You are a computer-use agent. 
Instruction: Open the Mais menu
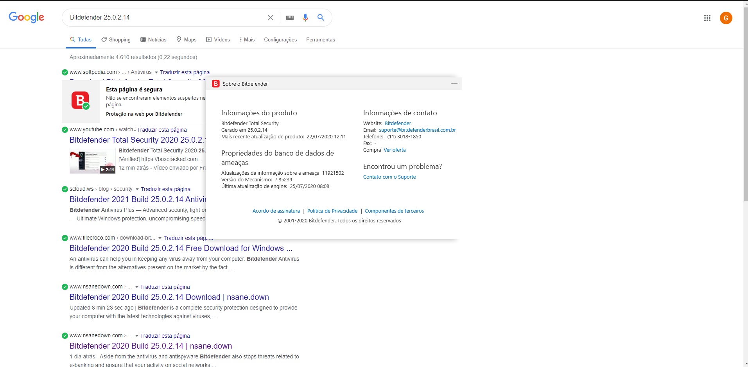247,39
